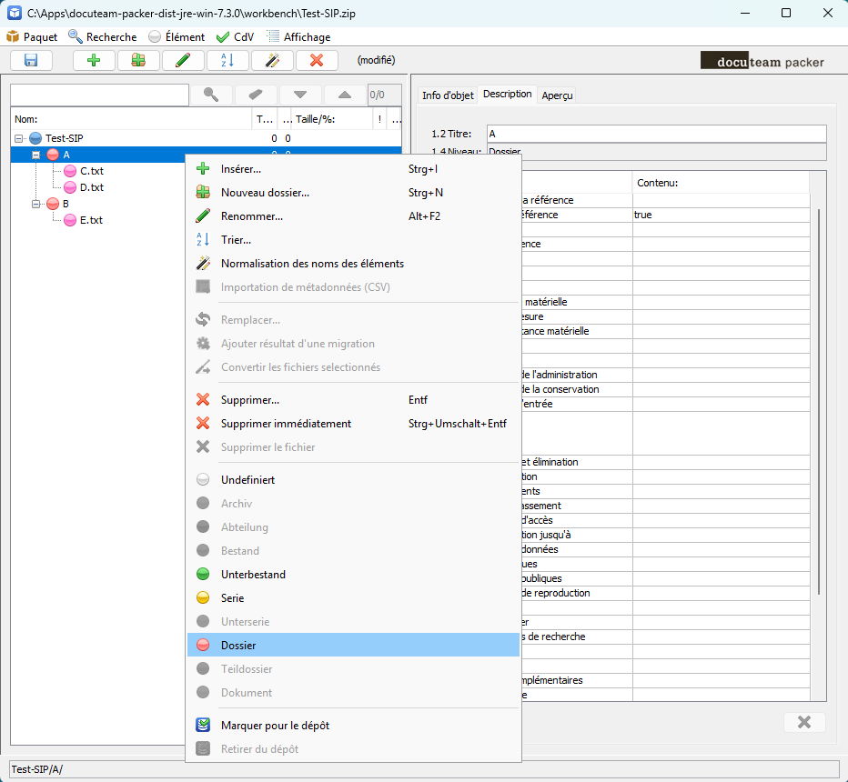The image size is (848, 782).
Task: Click the green pencil Rename toolbar icon
Action: click(183, 61)
